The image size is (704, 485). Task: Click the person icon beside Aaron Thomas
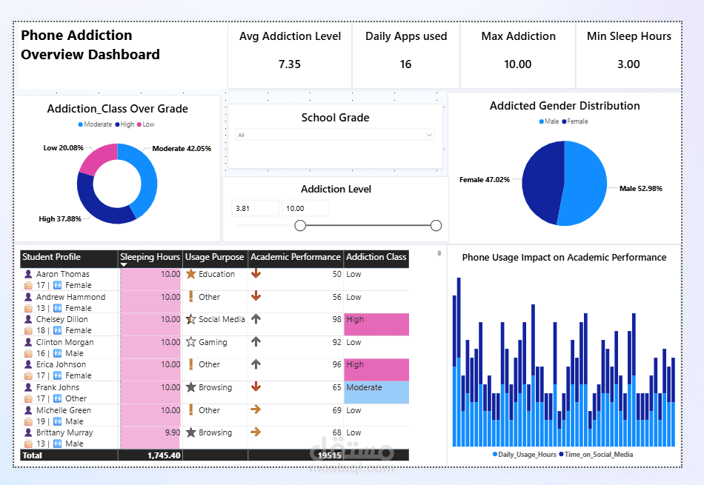tap(27, 274)
